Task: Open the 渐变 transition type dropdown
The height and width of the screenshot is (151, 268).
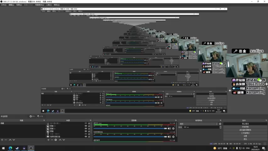Action: click(x=198, y=124)
